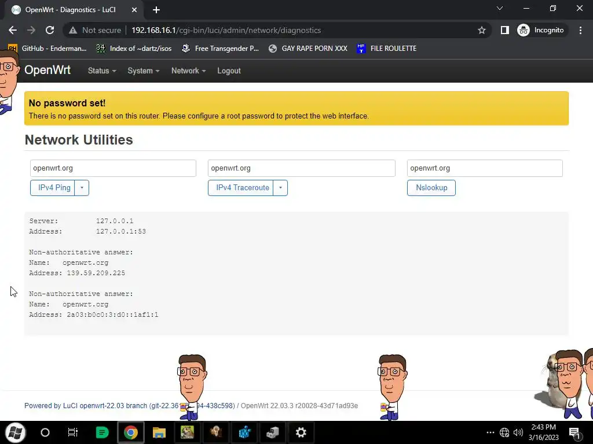Click the nslookup host input field
Screen dimensions: 593x444
pyautogui.click(x=485, y=168)
